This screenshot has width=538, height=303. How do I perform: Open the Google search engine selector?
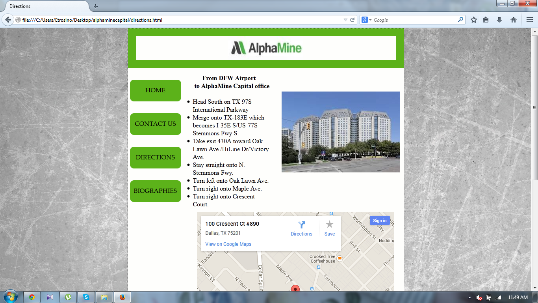(x=366, y=20)
